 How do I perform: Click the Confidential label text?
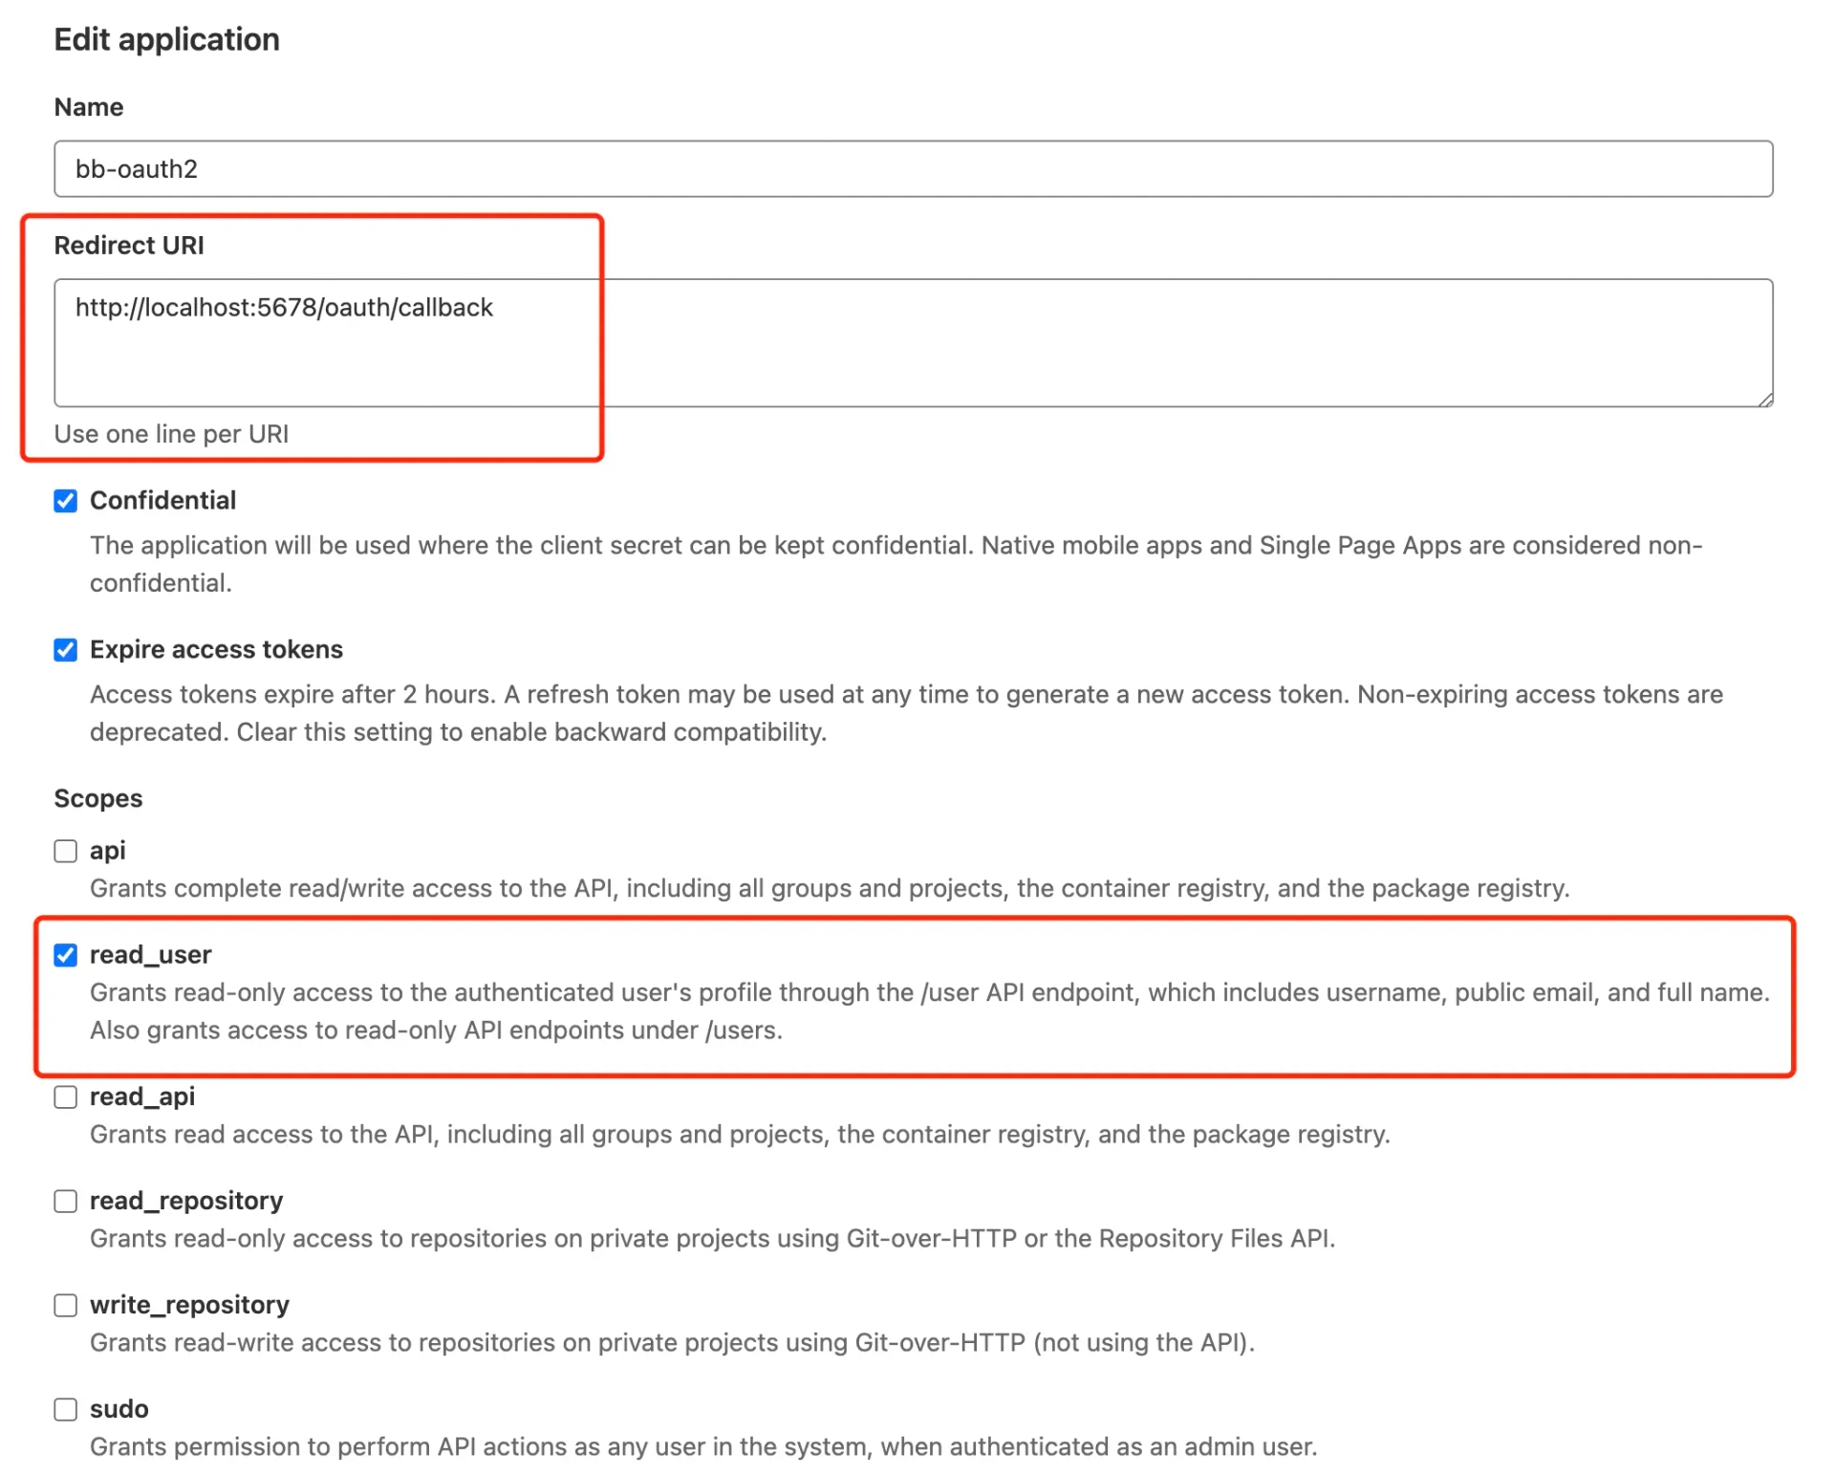click(162, 501)
